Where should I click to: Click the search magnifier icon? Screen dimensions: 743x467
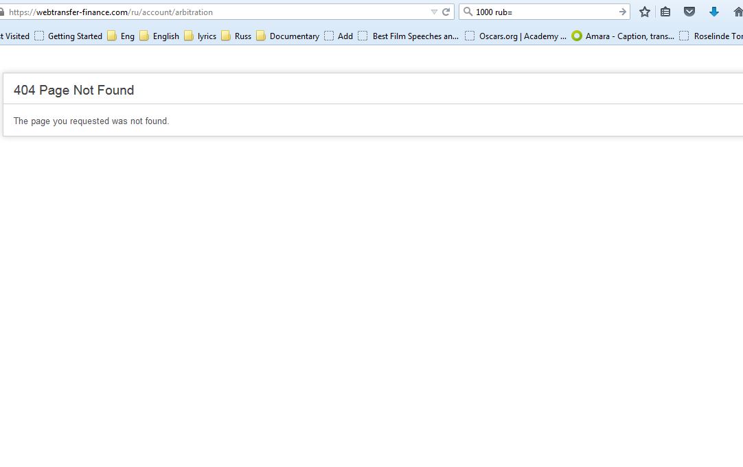click(468, 12)
